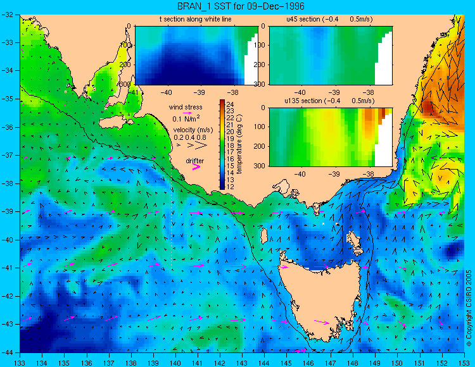Viewport: 475px width, 367px height.
Task: Click the "wind stress" legend text
Action: click(x=186, y=107)
